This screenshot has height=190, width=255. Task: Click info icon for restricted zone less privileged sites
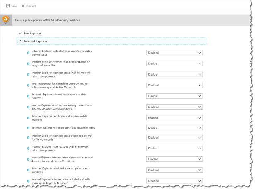coord(28,128)
